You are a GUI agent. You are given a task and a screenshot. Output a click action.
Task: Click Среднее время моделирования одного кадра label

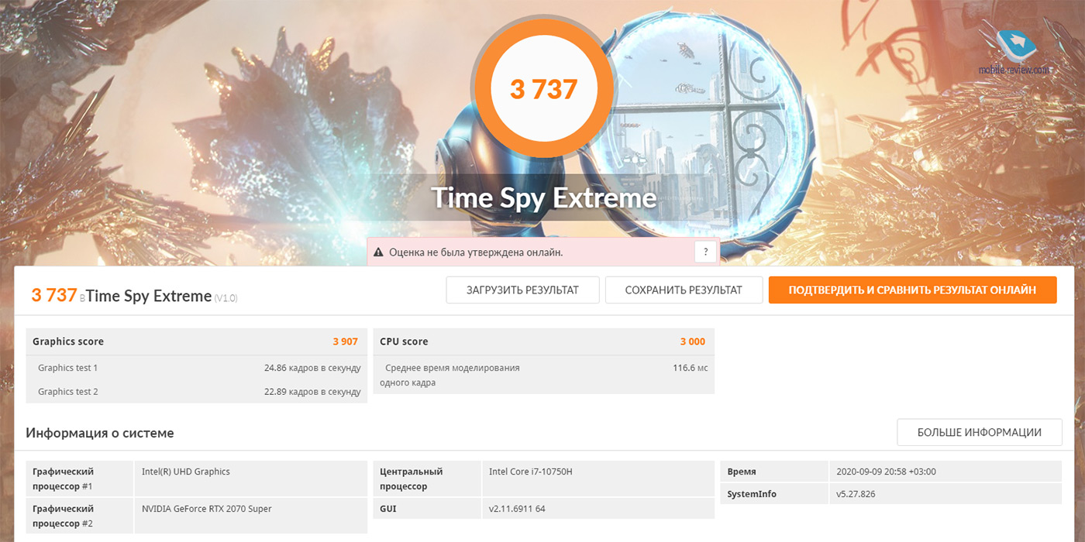(449, 375)
